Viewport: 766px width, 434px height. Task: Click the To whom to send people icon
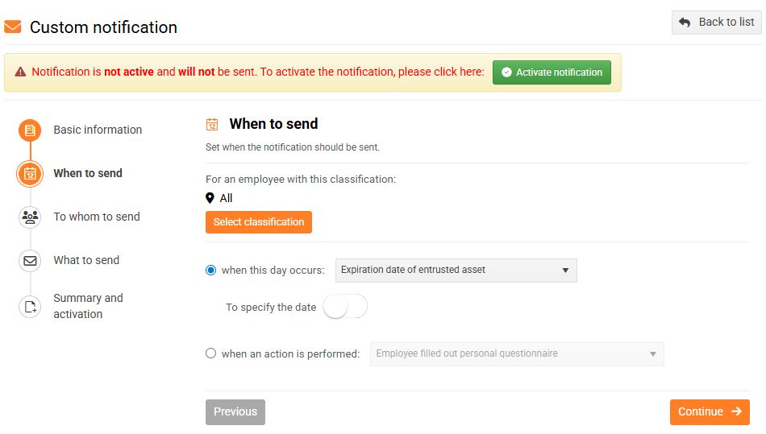(30, 217)
